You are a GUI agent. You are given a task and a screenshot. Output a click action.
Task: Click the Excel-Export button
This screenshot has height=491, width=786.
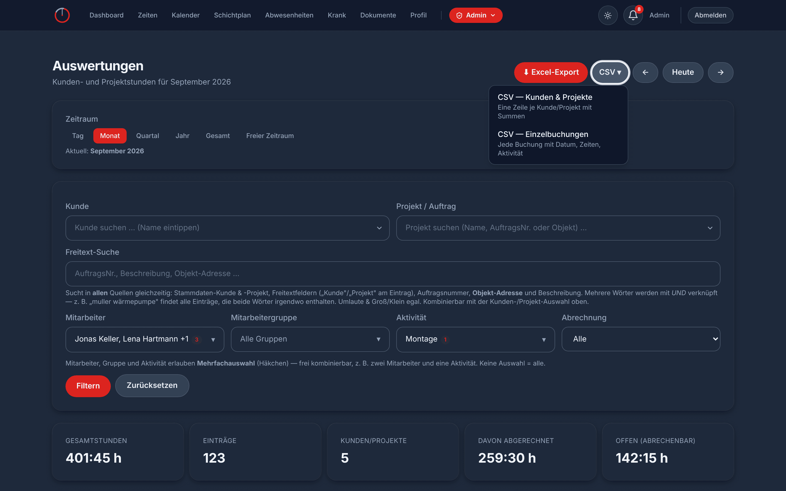[x=550, y=72]
